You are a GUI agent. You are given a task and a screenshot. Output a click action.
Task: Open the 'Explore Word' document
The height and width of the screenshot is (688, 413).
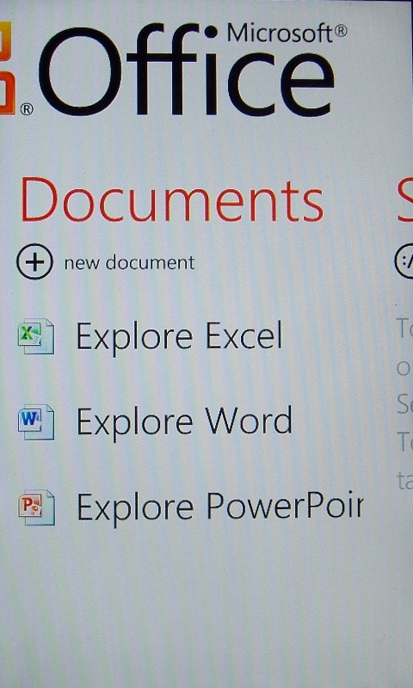pyautogui.click(x=184, y=422)
